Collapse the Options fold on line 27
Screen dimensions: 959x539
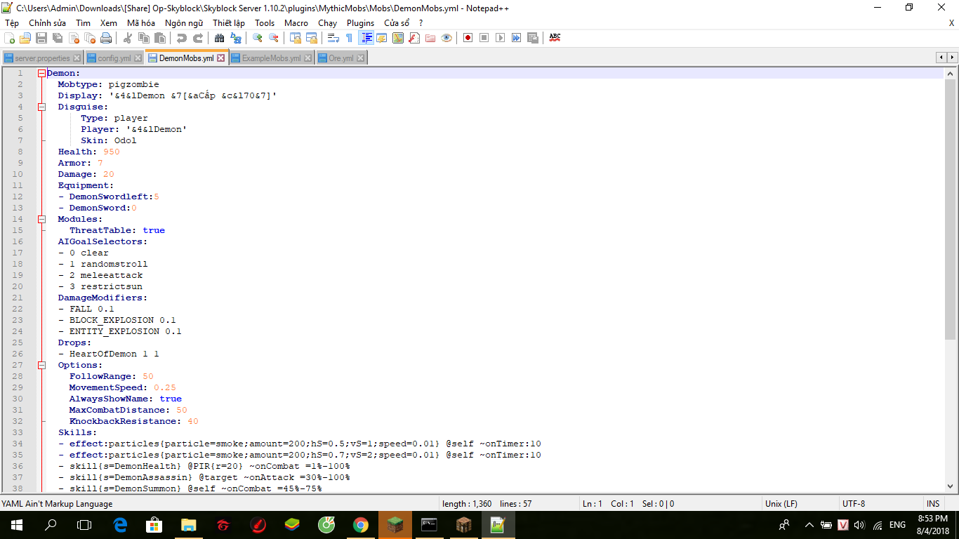click(x=41, y=365)
